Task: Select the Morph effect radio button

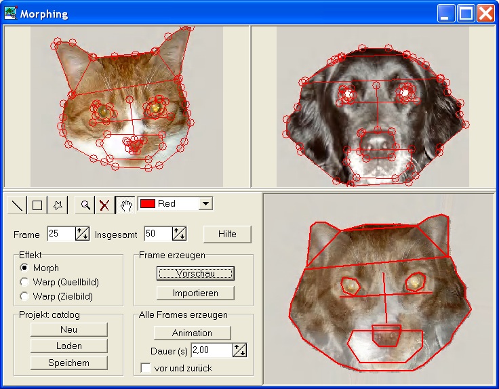Action: tap(24, 268)
